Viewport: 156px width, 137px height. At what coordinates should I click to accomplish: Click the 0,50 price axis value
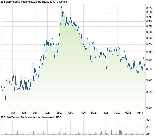[149, 45]
